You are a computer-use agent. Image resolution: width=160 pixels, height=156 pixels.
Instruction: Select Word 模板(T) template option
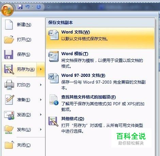(100, 60)
